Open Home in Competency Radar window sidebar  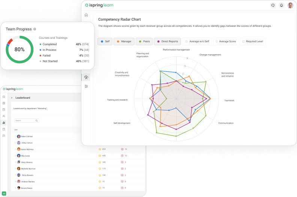coord(86,15)
